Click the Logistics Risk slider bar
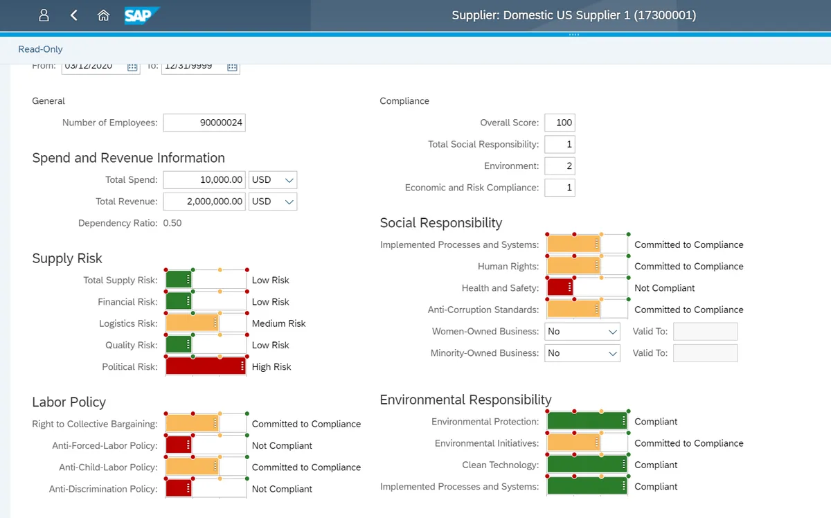Image resolution: width=831 pixels, height=518 pixels. point(206,323)
